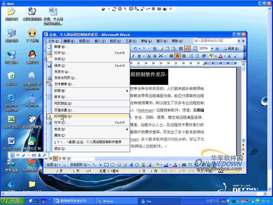Click Insert Excel Worksheet icon

tap(173, 48)
